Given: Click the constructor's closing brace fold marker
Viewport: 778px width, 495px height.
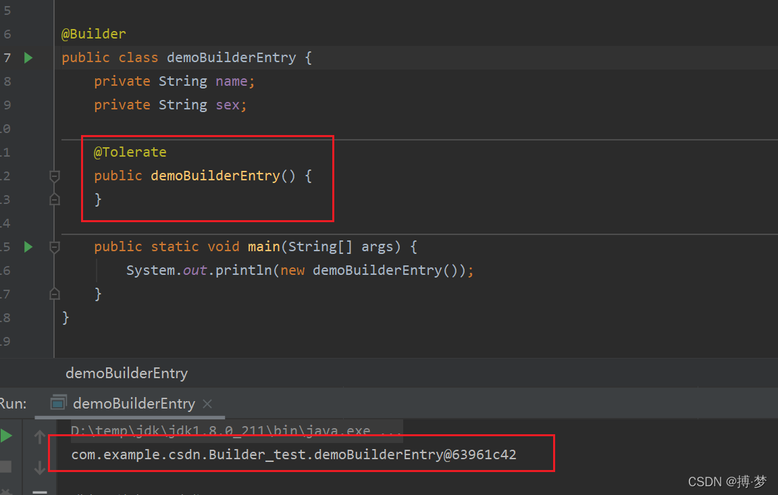Looking at the screenshot, I should [x=55, y=199].
